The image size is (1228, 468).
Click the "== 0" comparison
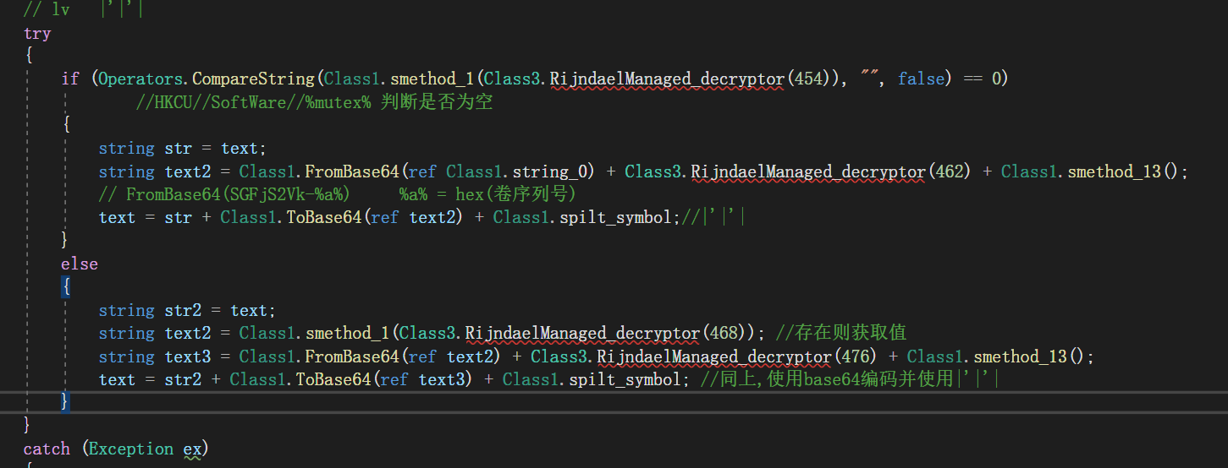click(983, 79)
